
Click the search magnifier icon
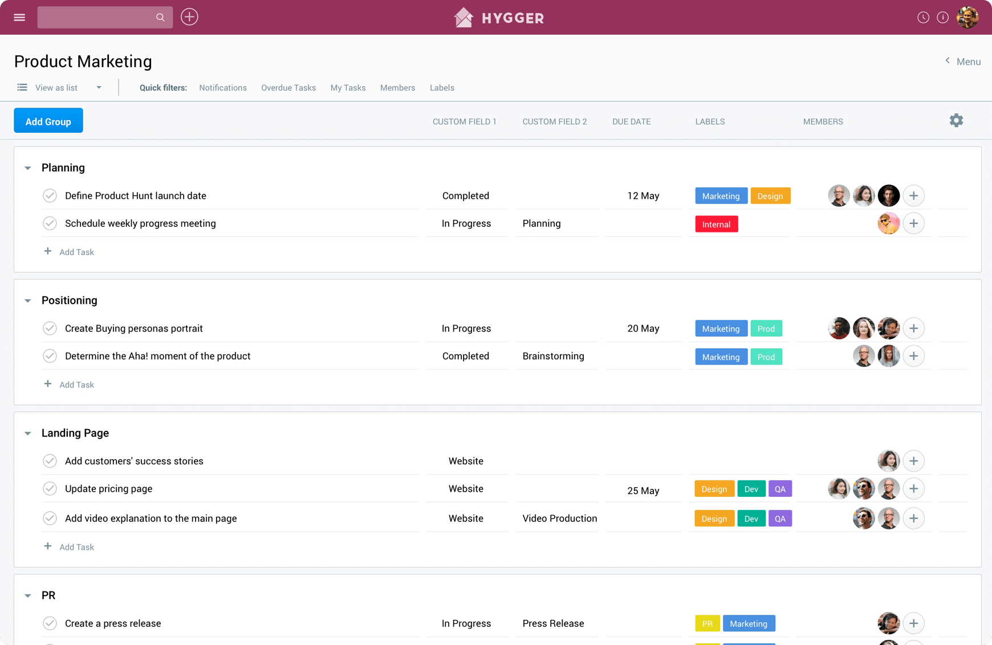(160, 17)
